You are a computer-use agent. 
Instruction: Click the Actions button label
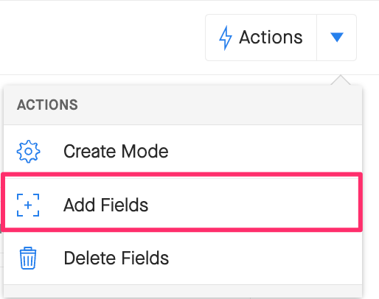pos(271,38)
